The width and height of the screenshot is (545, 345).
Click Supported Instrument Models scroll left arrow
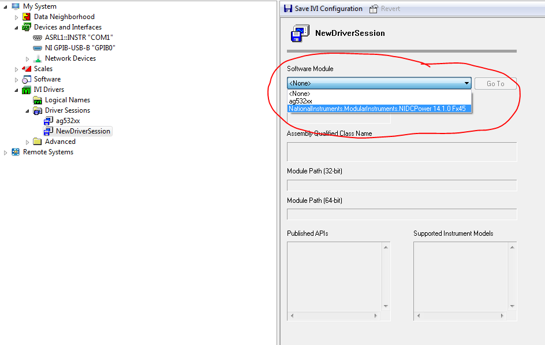419,316
